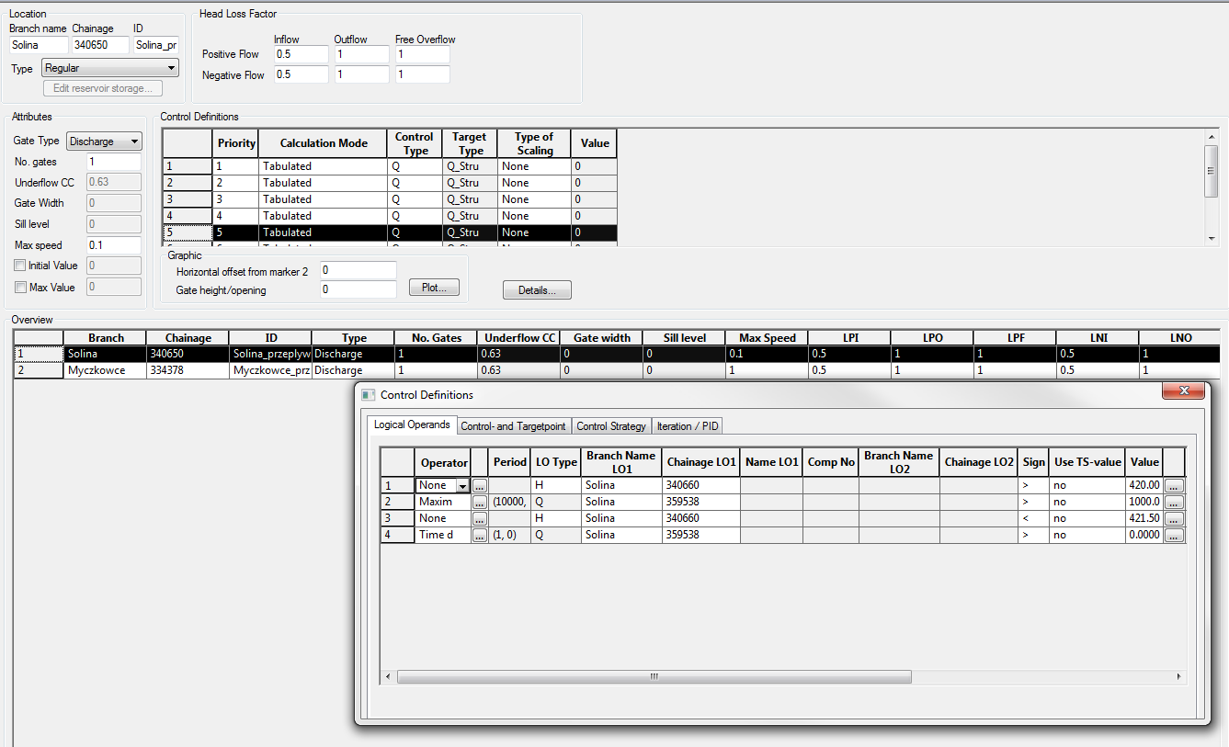Click Chainage LO1 cell 359538 in row 2
This screenshot has height=747, width=1229.
click(700, 503)
